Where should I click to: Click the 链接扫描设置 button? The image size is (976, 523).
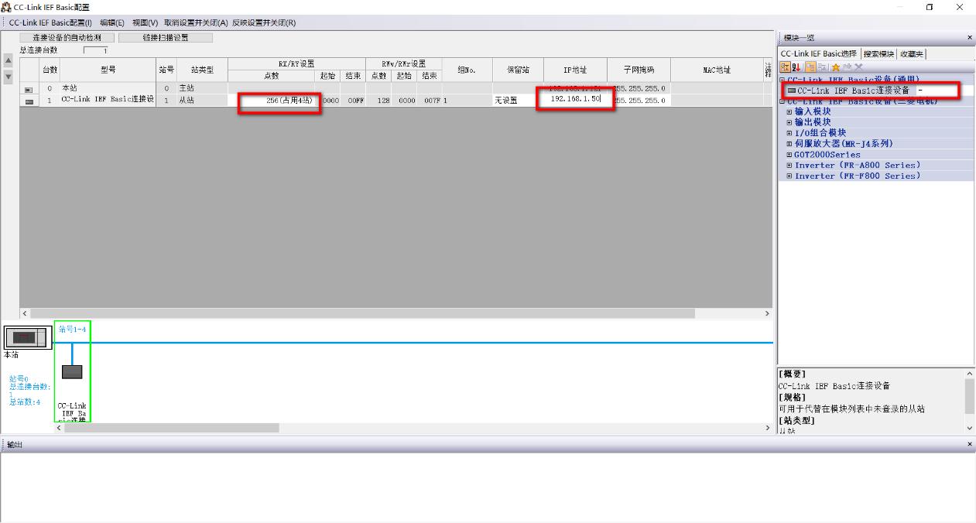[x=166, y=37]
